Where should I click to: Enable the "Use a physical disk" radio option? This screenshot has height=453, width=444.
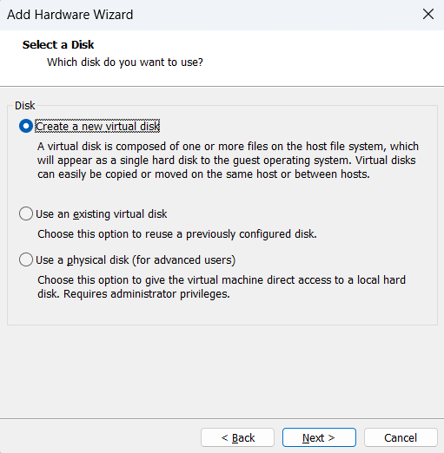point(26,259)
